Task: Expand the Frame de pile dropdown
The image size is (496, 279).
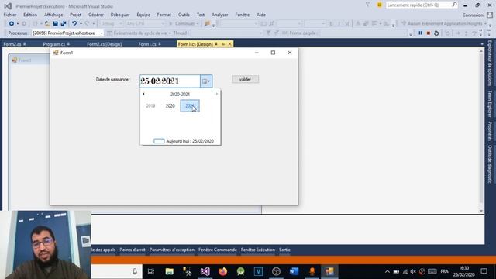Action: coord(405,33)
